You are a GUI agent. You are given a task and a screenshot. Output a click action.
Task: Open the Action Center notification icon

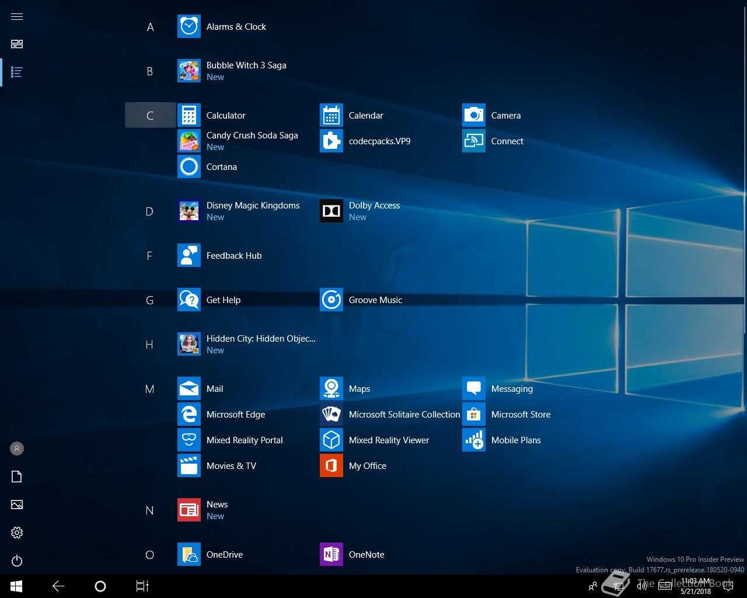tap(728, 586)
